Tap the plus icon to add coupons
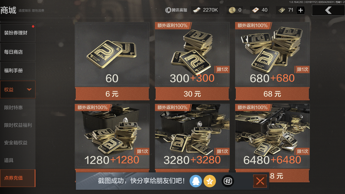This screenshot has width=345, height=194. (x=301, y=10)
